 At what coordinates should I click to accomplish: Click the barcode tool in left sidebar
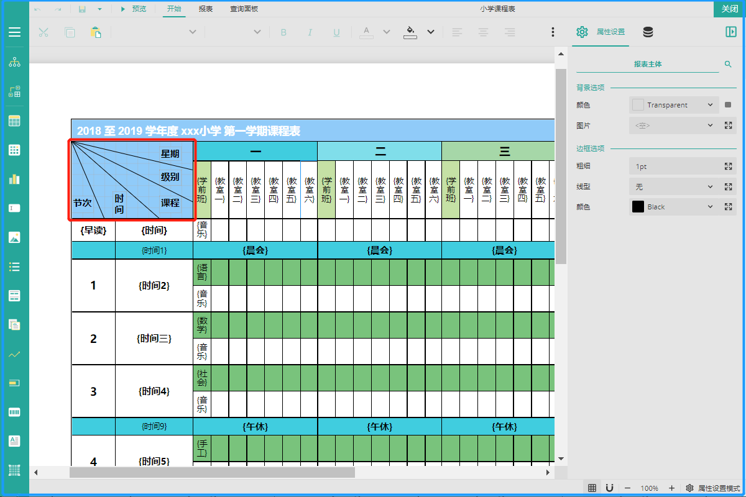coord(14,412)
